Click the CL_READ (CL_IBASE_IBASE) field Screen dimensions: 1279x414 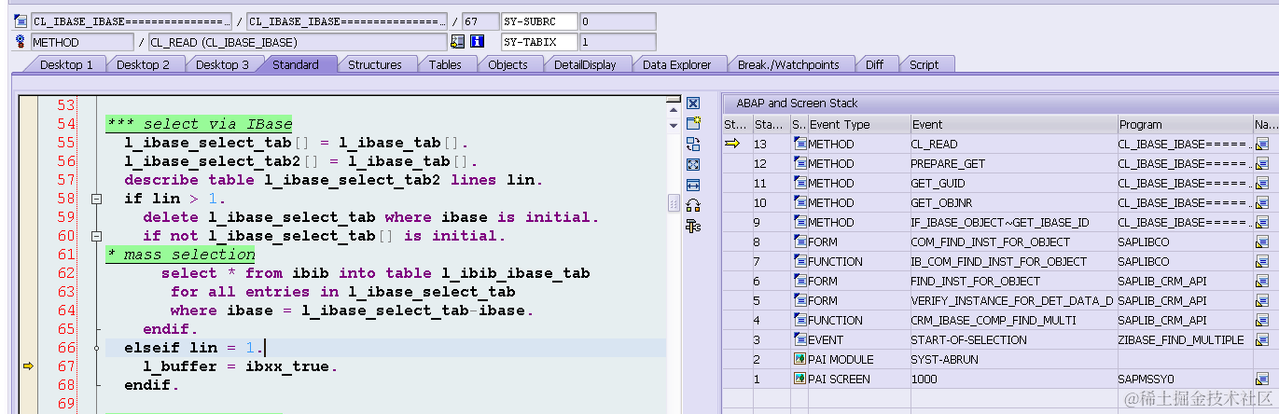point(297,41)
